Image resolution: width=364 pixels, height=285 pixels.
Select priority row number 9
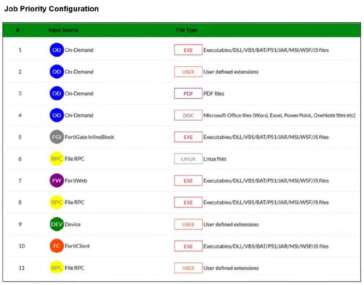tap(20, 224)
